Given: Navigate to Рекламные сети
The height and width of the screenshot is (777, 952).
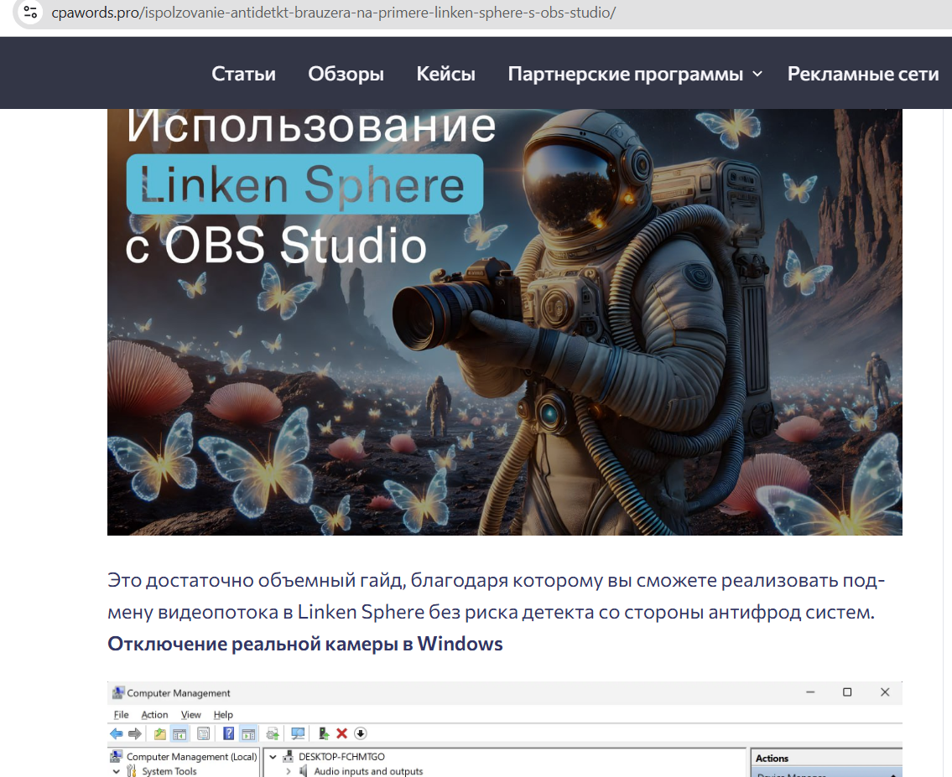Looking at the screenshot, I should pyautogui.click(x=863, y=74).
